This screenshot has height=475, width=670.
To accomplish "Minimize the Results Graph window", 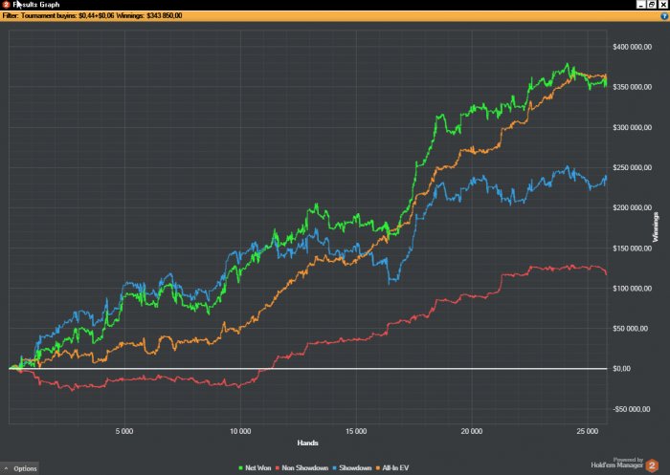I will point(641,5).
